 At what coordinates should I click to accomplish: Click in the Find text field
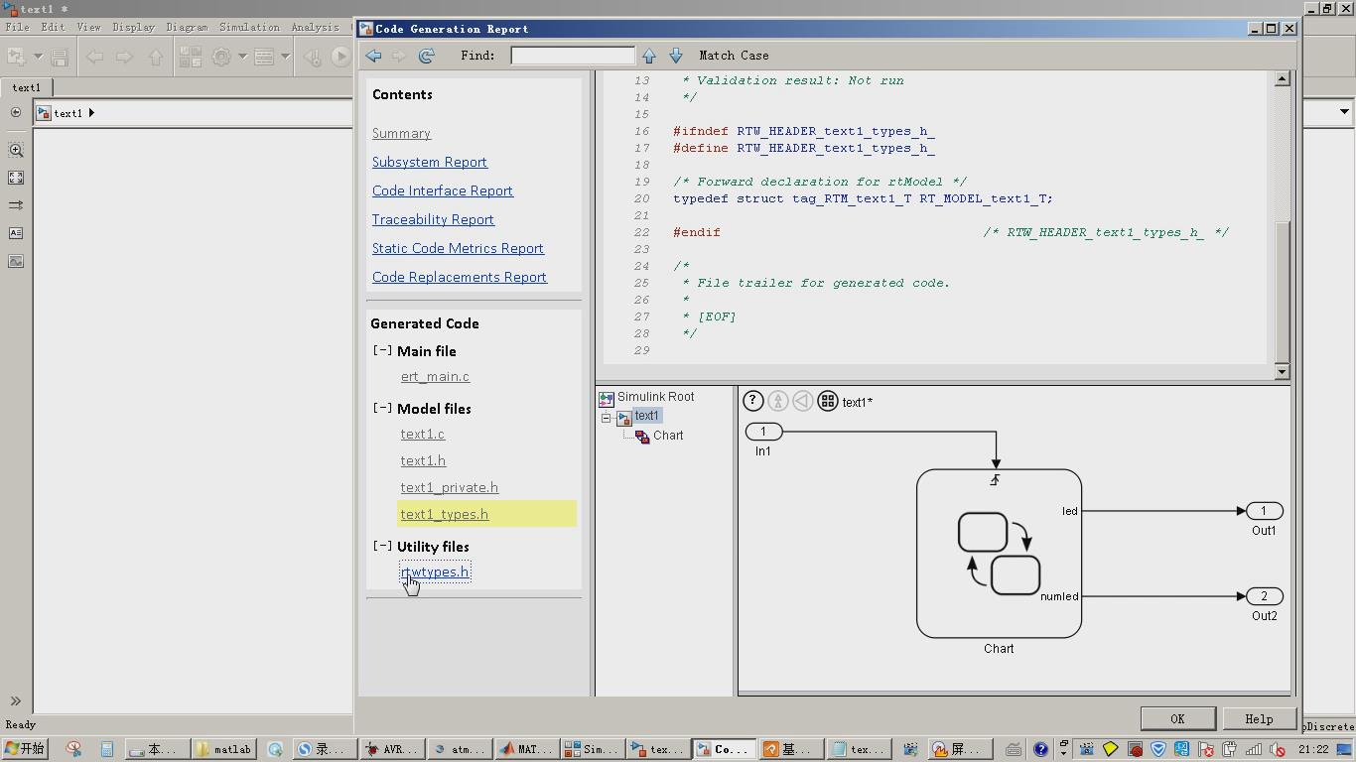[573, 56]
